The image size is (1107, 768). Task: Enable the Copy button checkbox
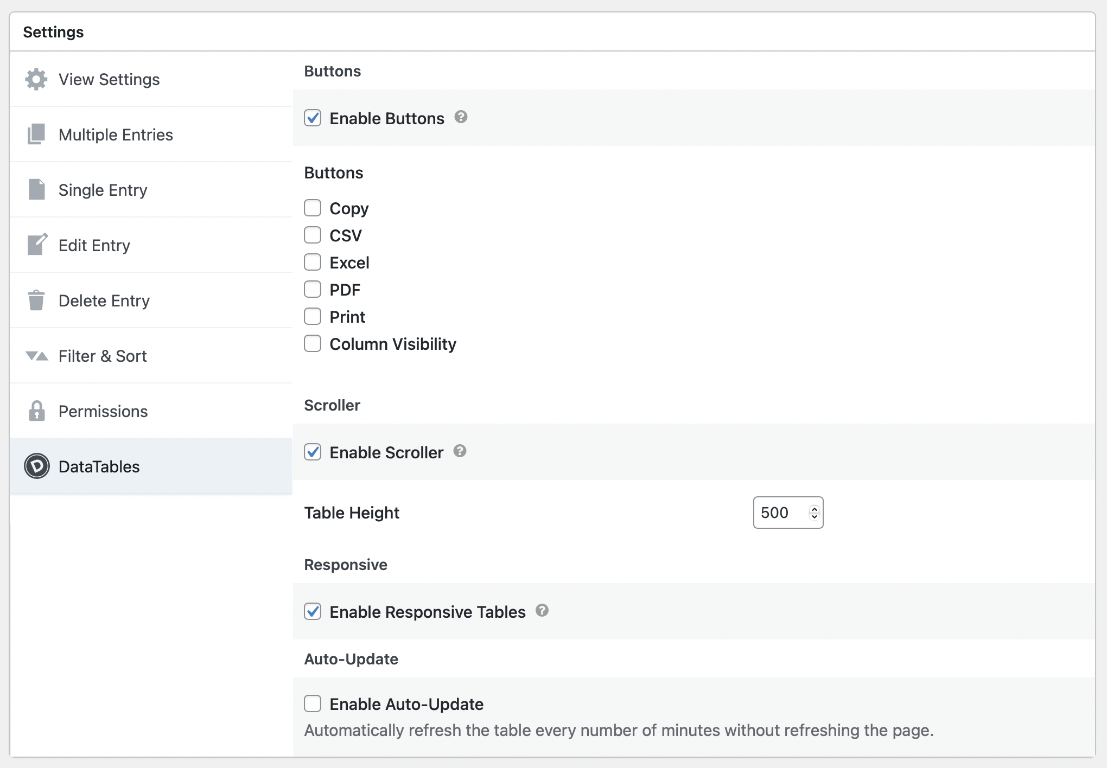313,208
